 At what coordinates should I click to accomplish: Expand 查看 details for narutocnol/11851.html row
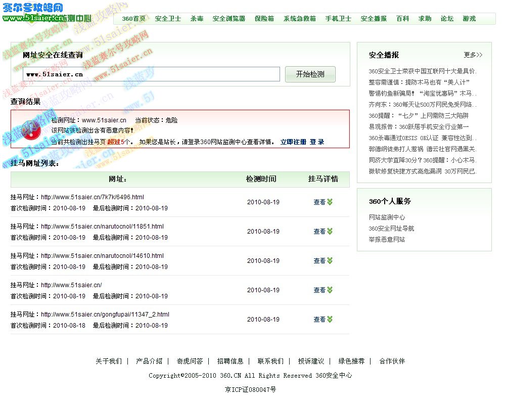point(323,232)
